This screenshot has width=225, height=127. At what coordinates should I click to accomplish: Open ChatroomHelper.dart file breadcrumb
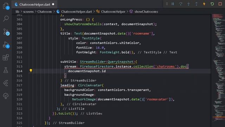click(76, 12)
